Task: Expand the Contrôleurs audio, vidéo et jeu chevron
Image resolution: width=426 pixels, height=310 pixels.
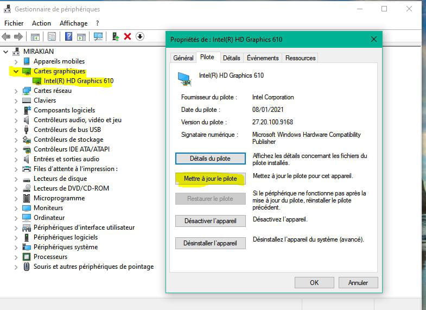Action: (16, 121)
